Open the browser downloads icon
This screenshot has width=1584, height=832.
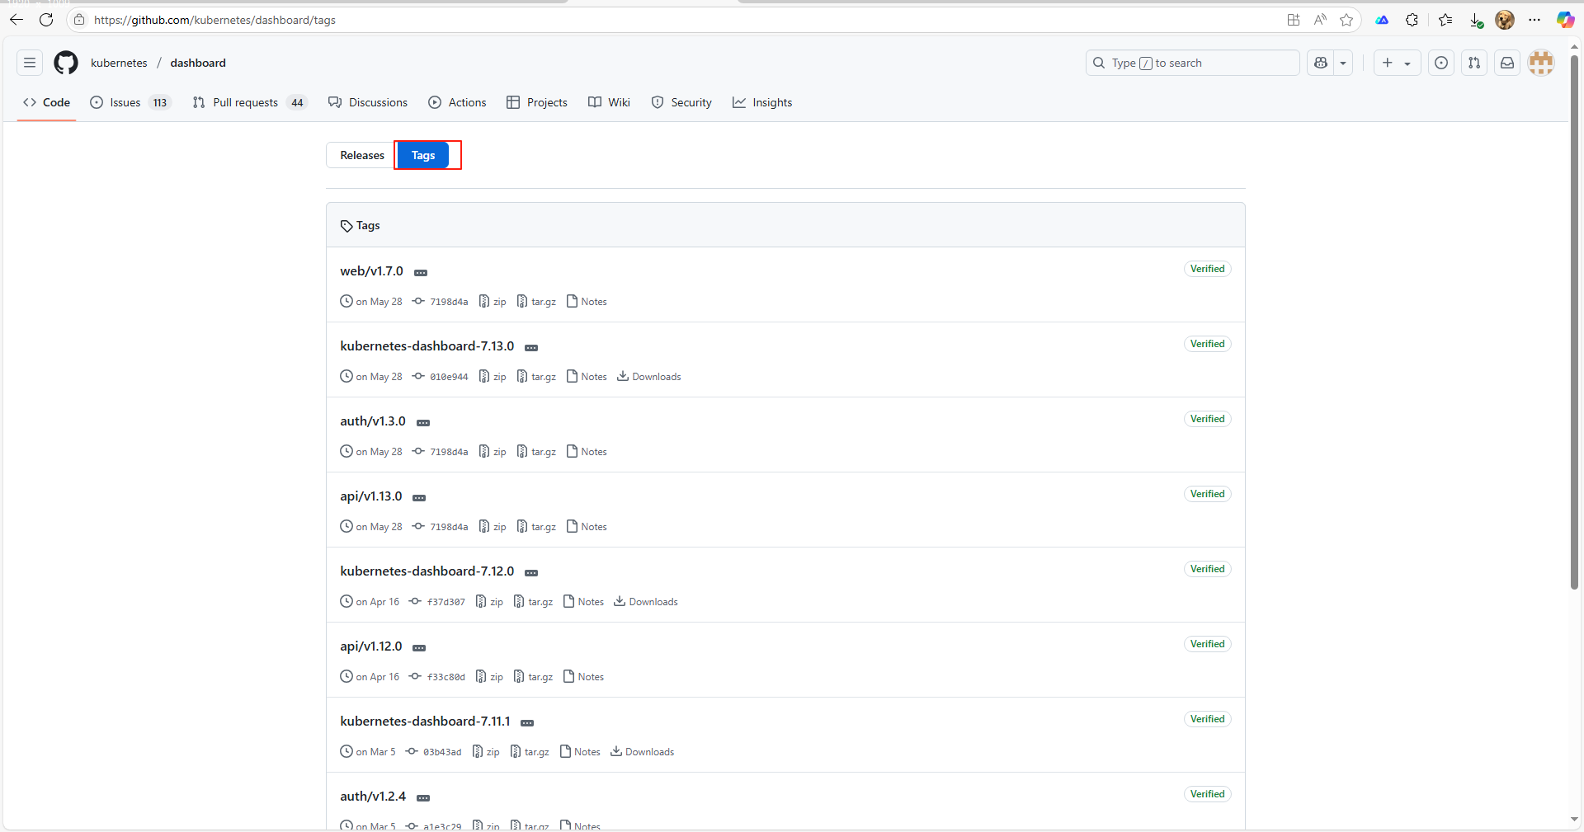point(1476,20)
